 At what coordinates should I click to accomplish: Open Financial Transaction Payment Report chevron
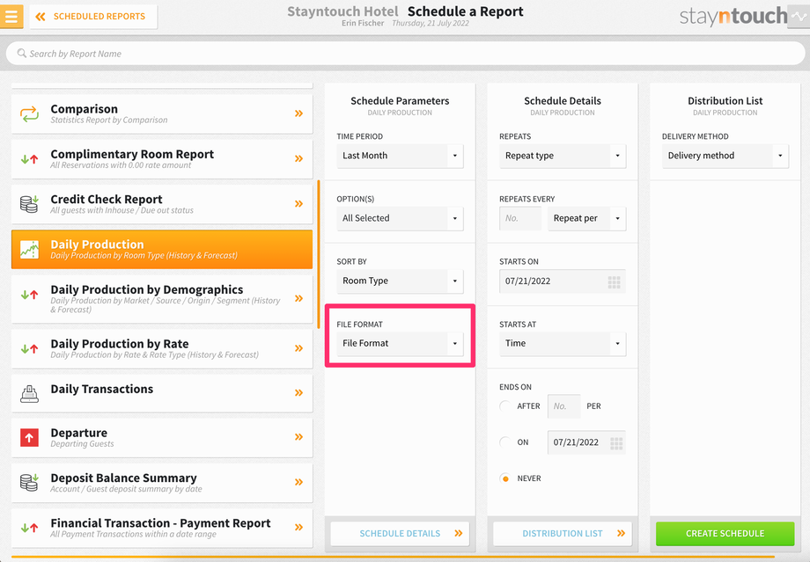(298, 527)
